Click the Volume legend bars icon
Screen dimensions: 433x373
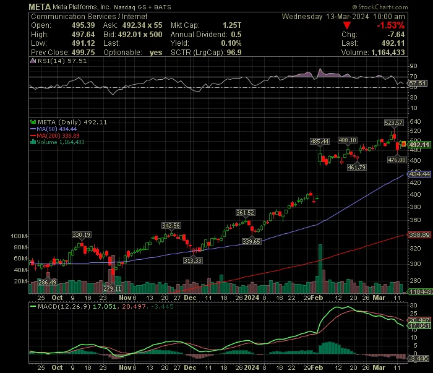[33, 142]
